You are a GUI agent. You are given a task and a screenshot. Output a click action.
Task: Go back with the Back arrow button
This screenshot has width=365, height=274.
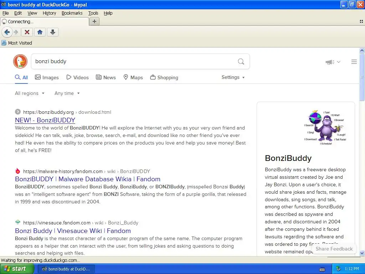coord(7,32)
